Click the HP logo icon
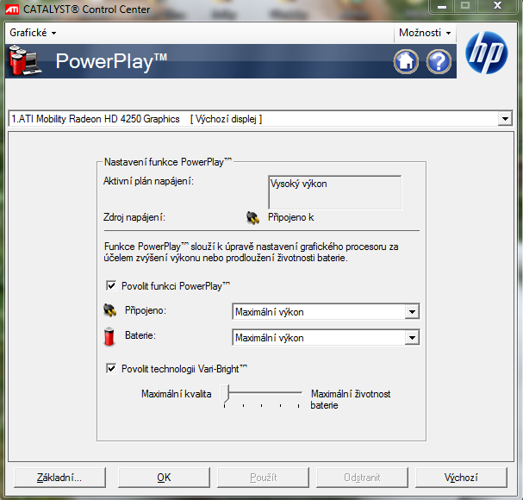This screenshot has height=500, width=523. point(487,55)
